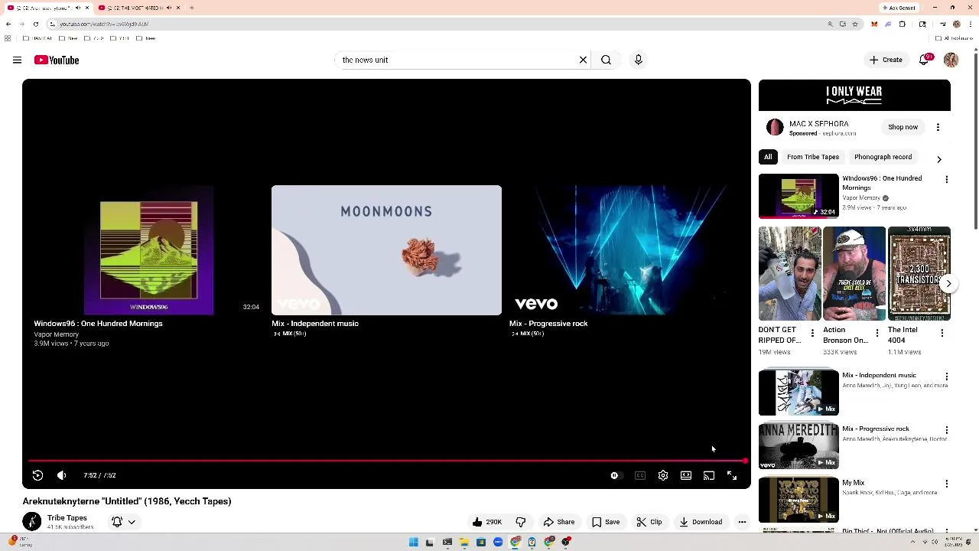Open a new browser tab
The image size is (979, 551).
click(191, 8)
